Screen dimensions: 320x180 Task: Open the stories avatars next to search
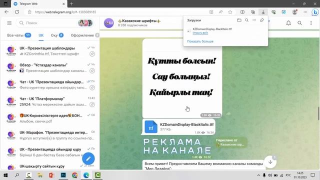(85, 23)
